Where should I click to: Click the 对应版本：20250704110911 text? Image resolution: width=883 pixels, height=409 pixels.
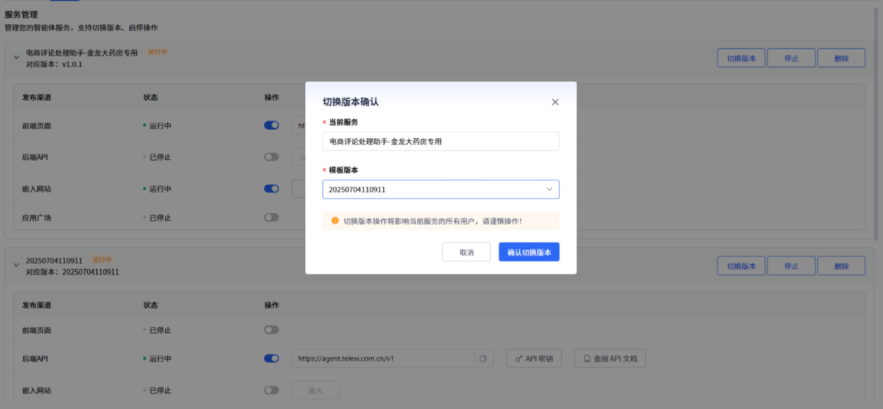click(72, 272)
